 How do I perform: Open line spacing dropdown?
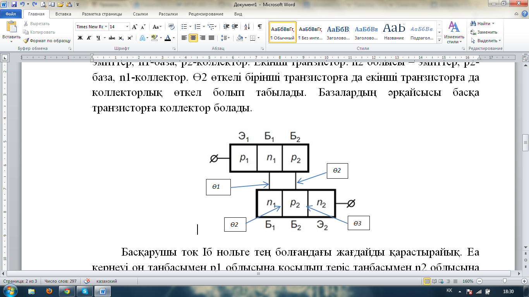pyautogui.click(x=225, y=38)
